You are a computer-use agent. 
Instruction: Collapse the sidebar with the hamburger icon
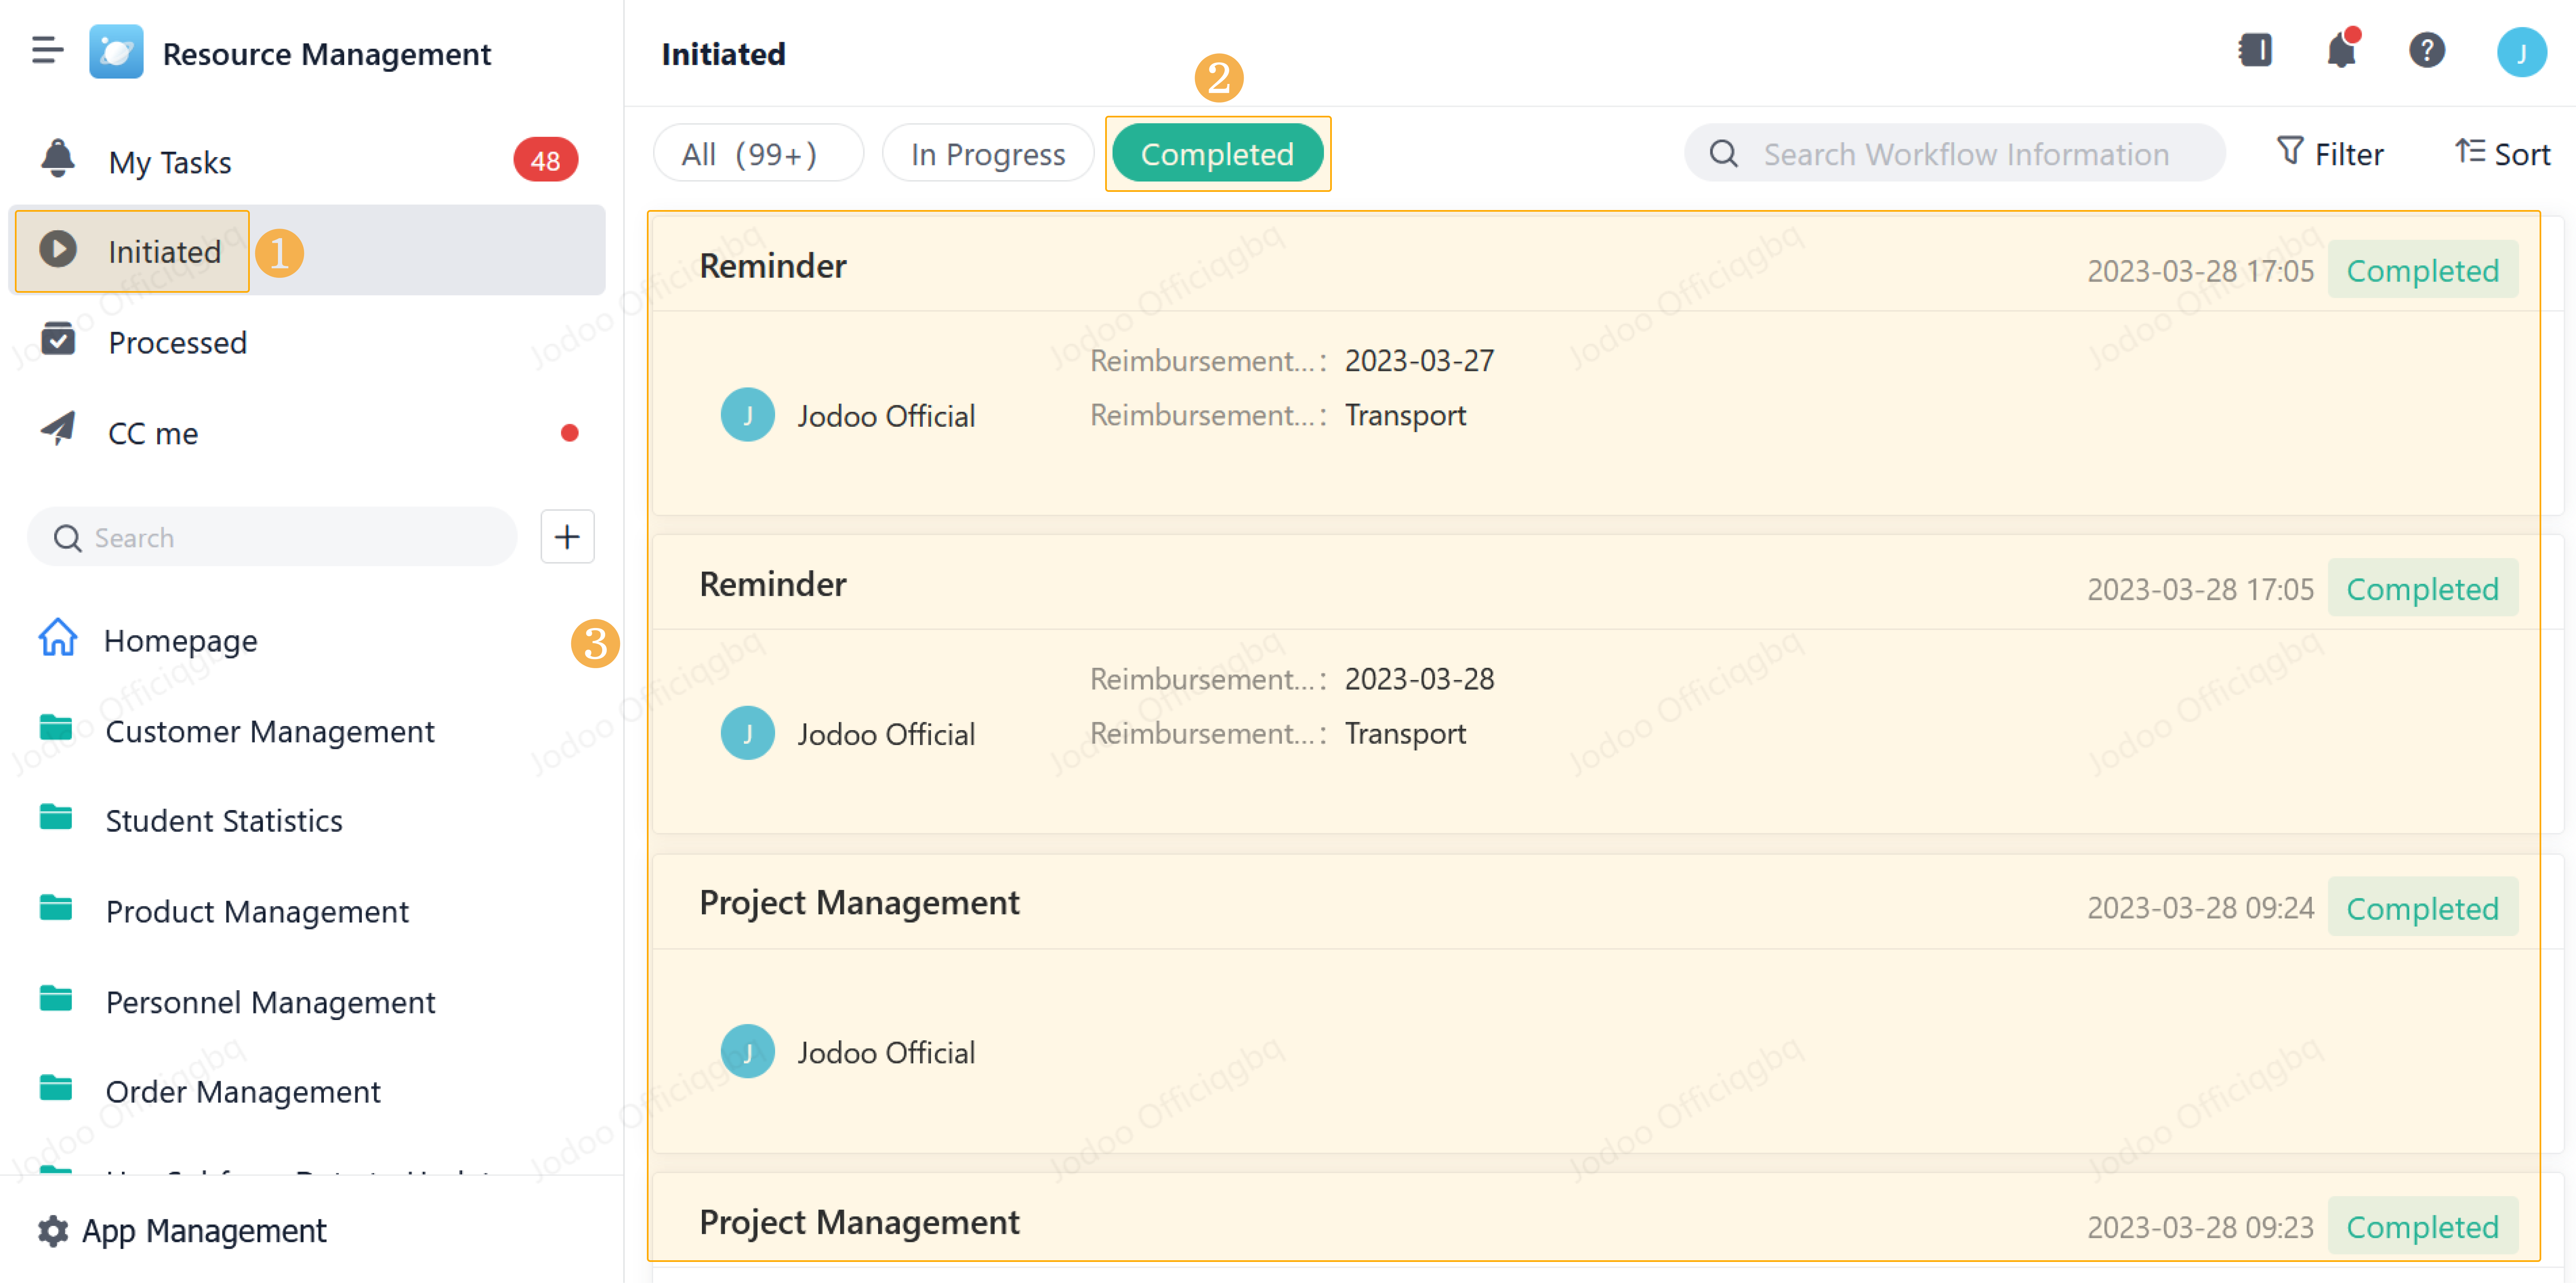tap(47, 50)
